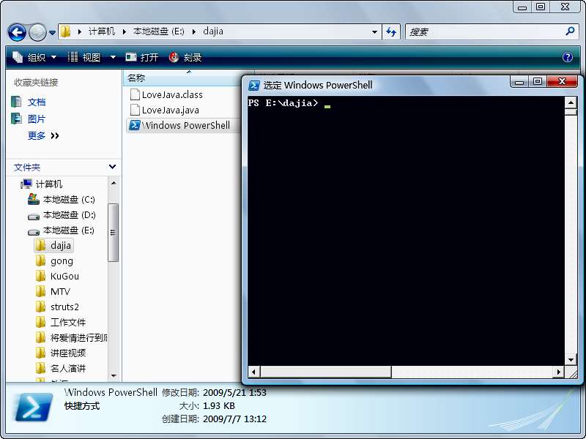Screen dimensions: 586x439
Task: Click the 视图 views button
Action: tap(84, 58)
